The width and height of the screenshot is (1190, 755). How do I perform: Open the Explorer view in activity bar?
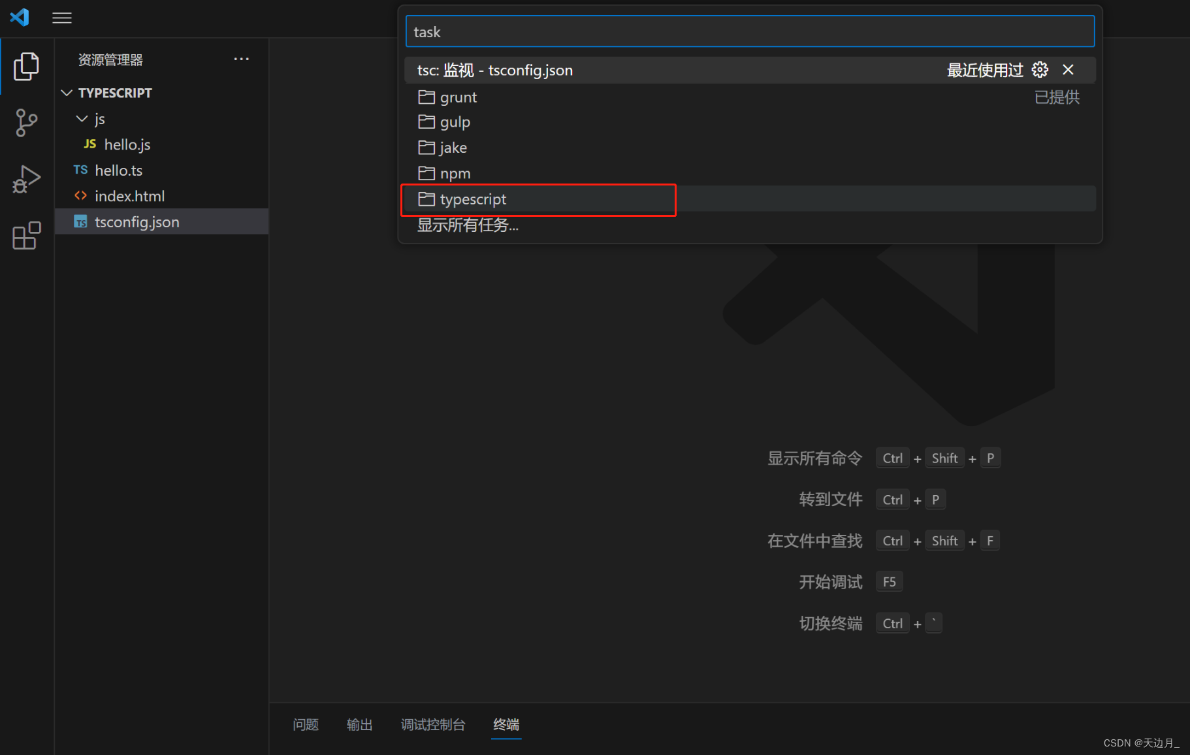tap(26, 66)
